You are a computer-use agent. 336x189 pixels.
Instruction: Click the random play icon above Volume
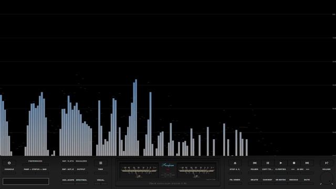[327, 163]
